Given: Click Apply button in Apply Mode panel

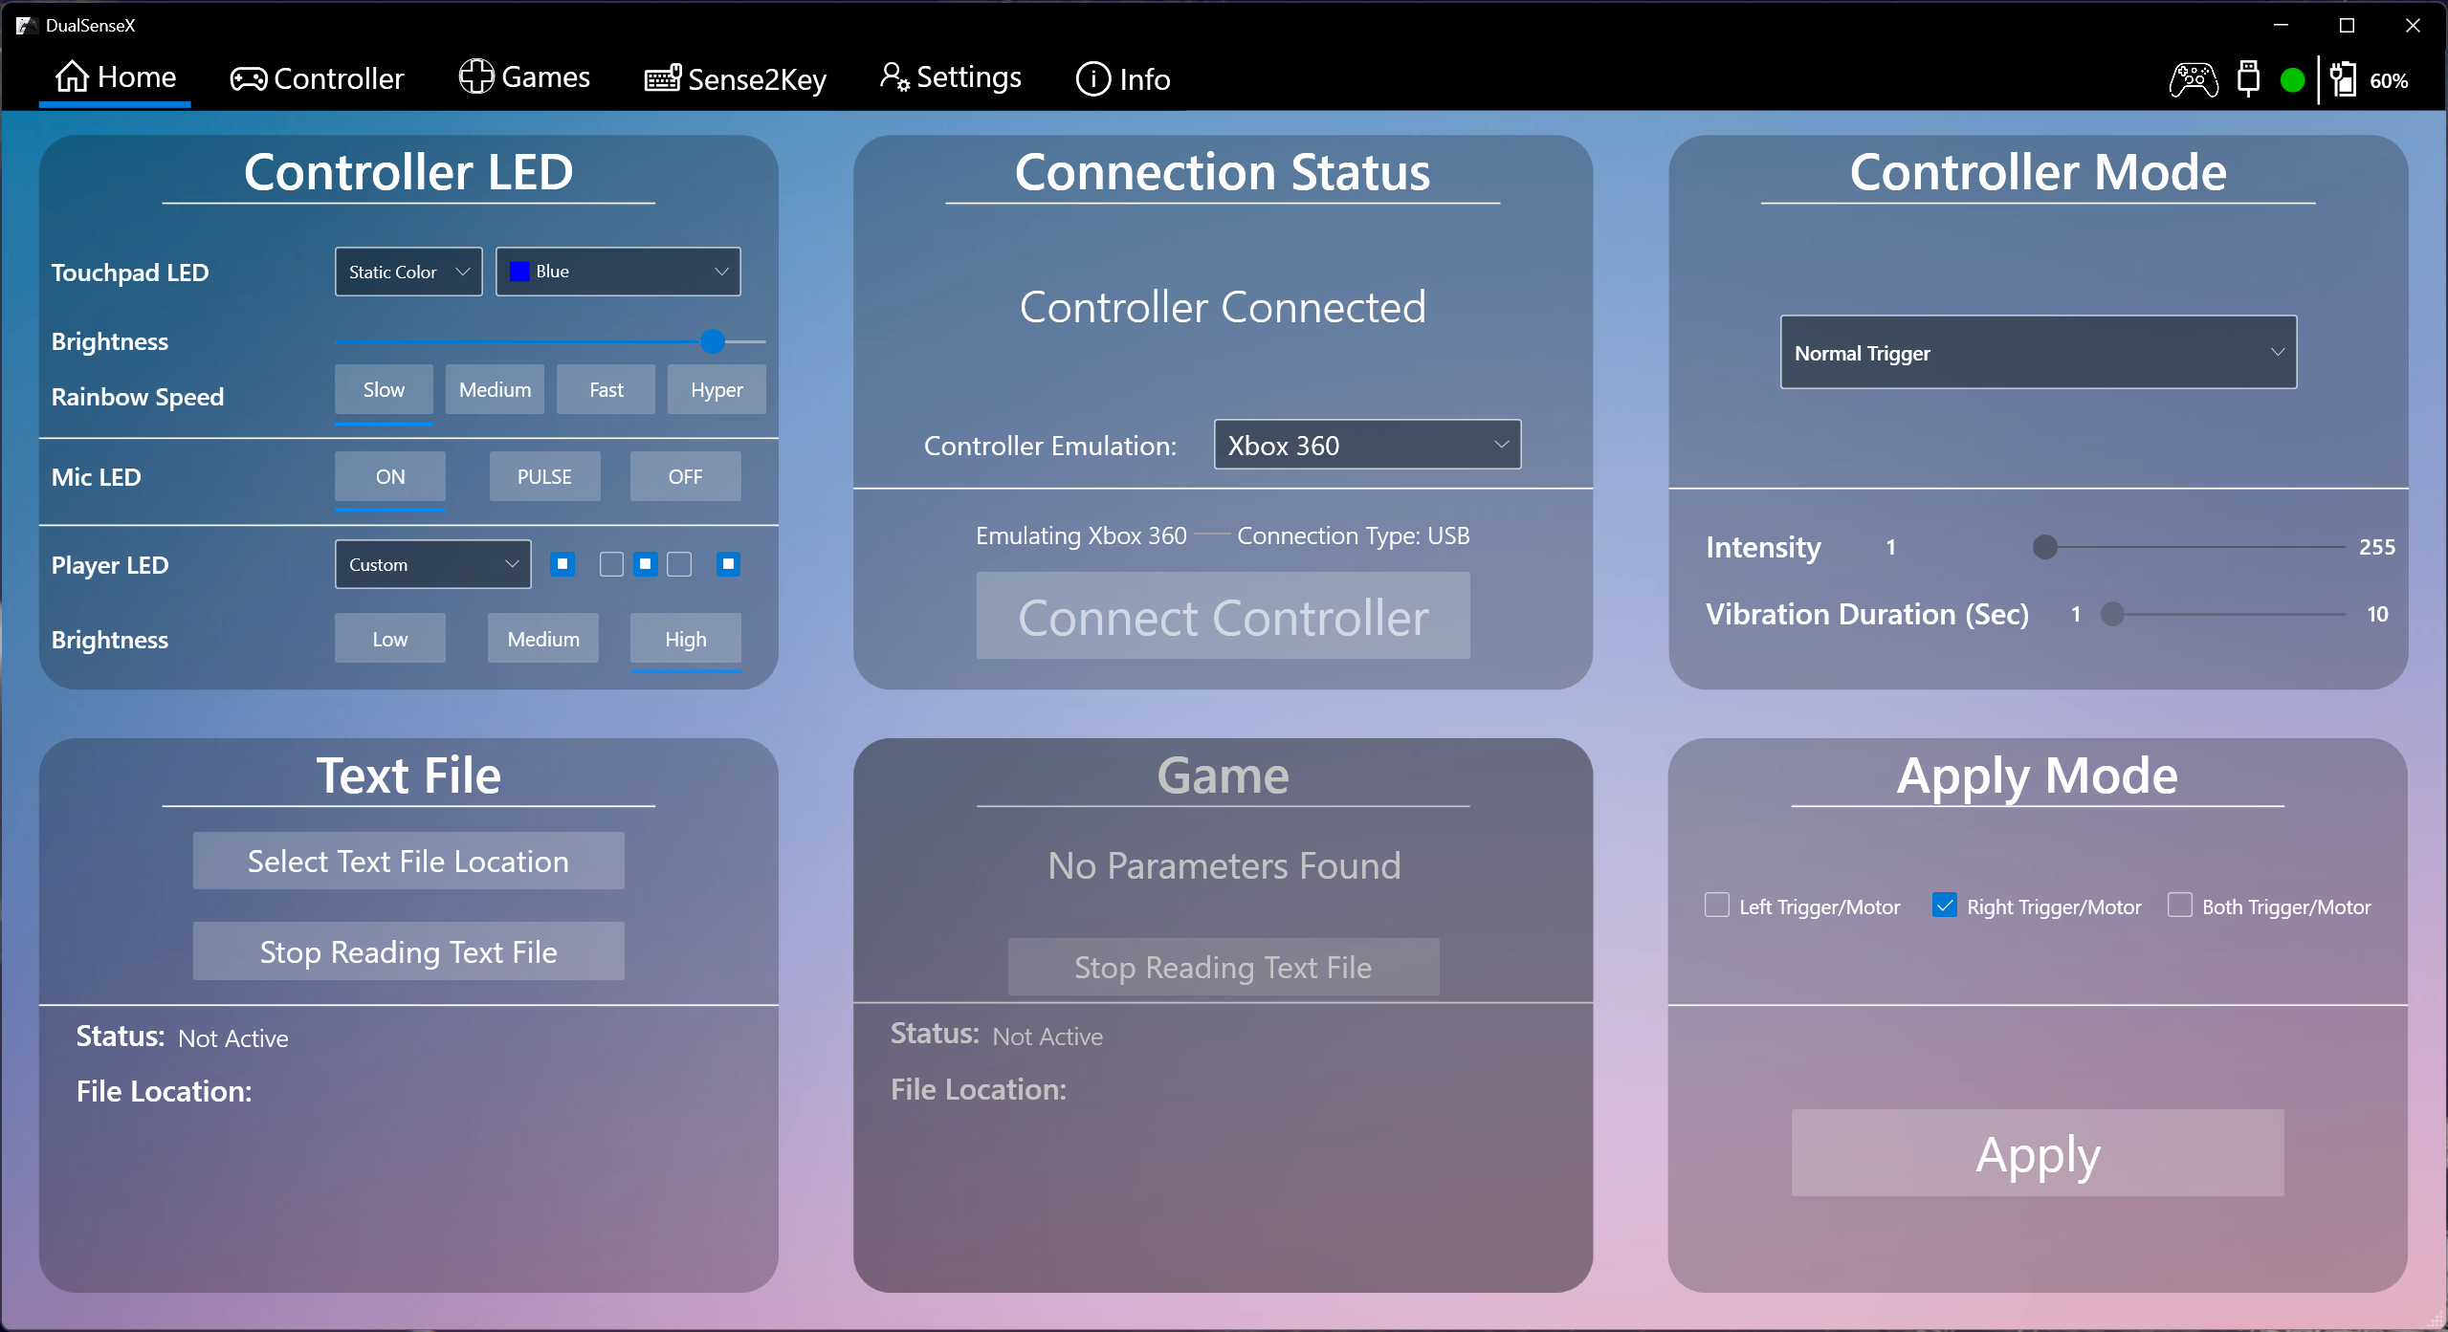Looking at the screenshot, I should point(2038,1153).
